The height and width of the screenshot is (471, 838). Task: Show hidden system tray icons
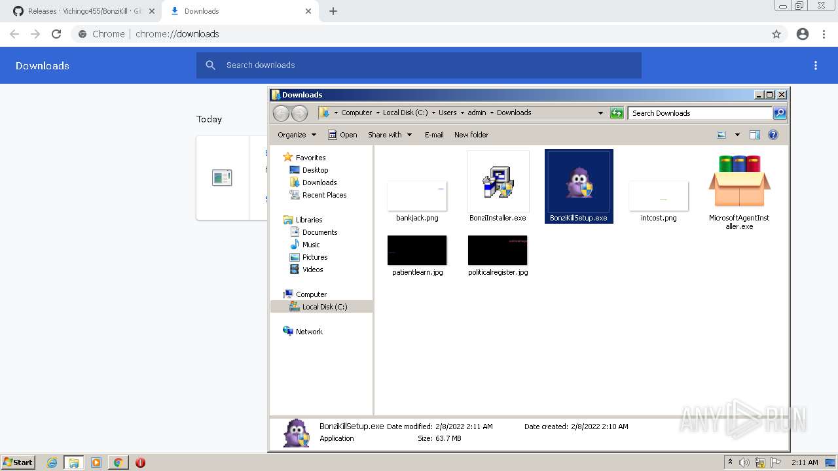point(731,462)
